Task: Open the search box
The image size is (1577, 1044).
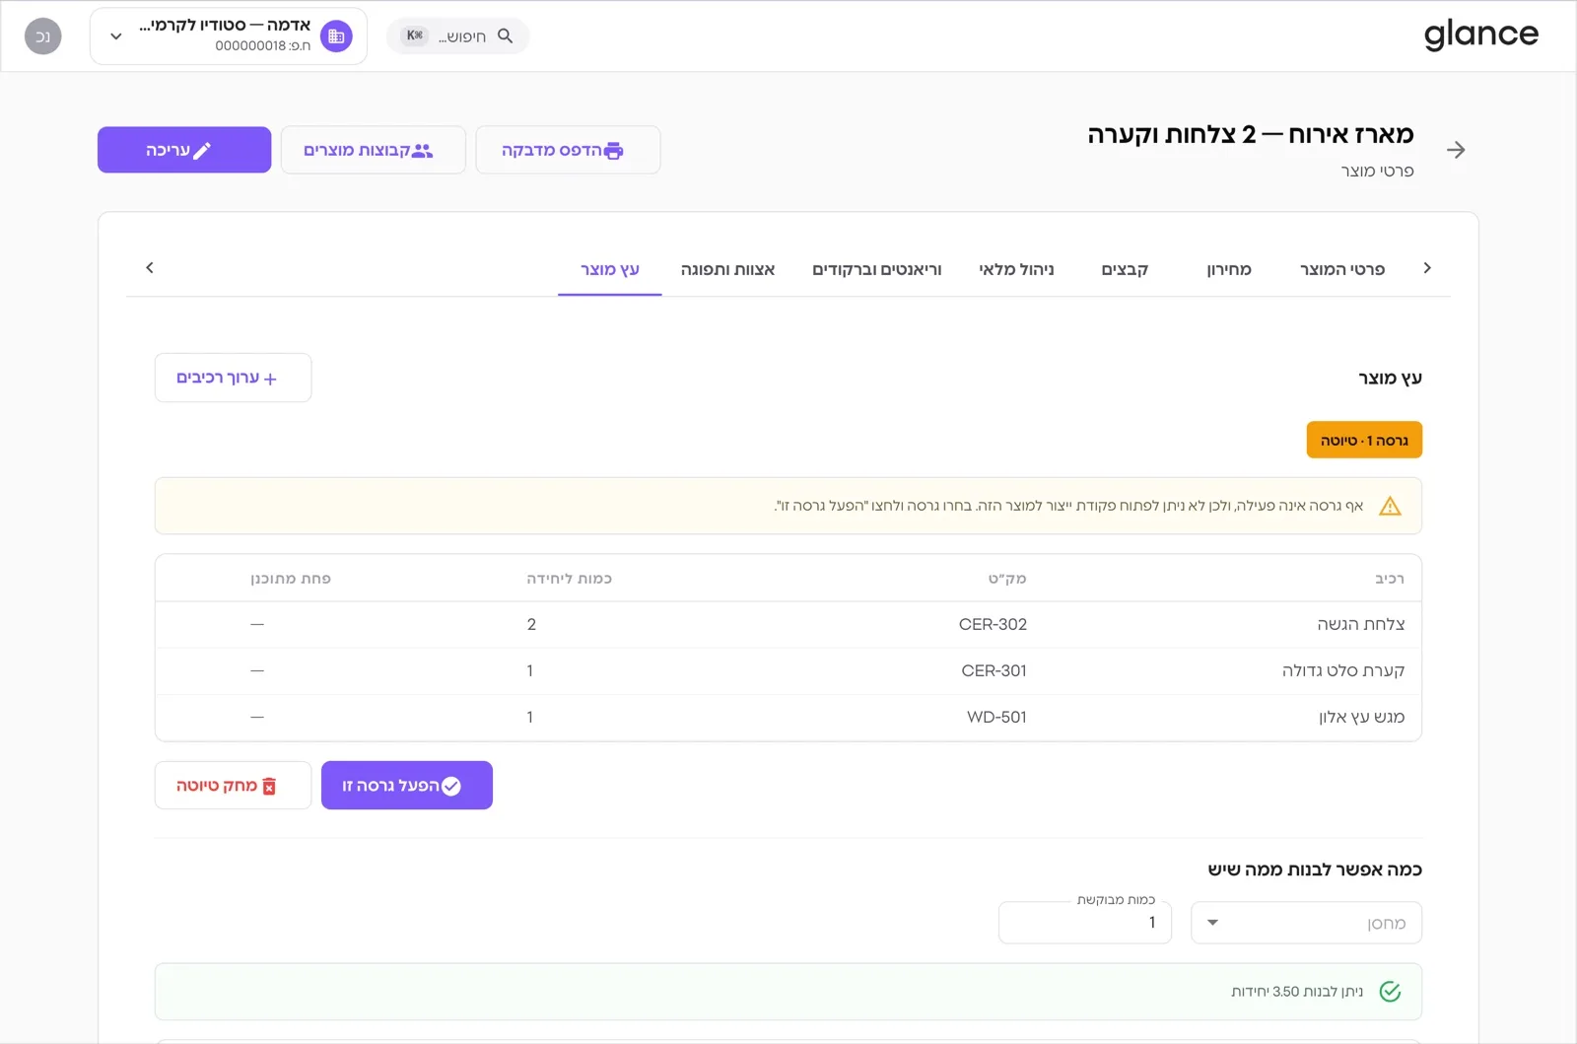Action: (x=458, y=36)
